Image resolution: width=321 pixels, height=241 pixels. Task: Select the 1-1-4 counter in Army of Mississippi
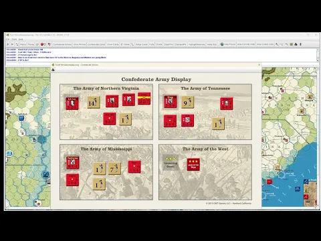point(134,167)
